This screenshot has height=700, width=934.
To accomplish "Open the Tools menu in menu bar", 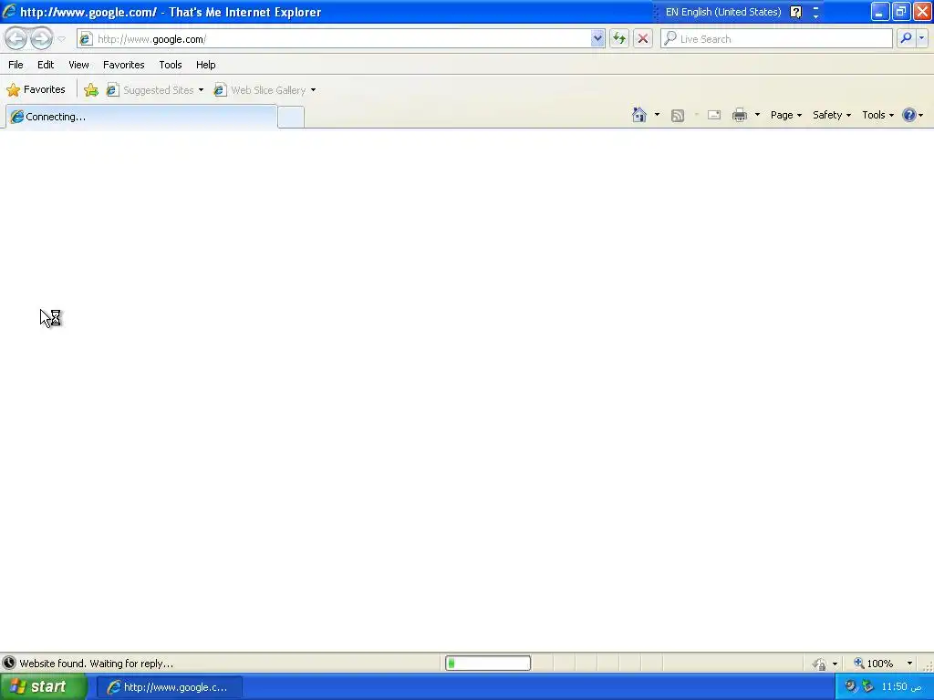I will coord(171,65).
